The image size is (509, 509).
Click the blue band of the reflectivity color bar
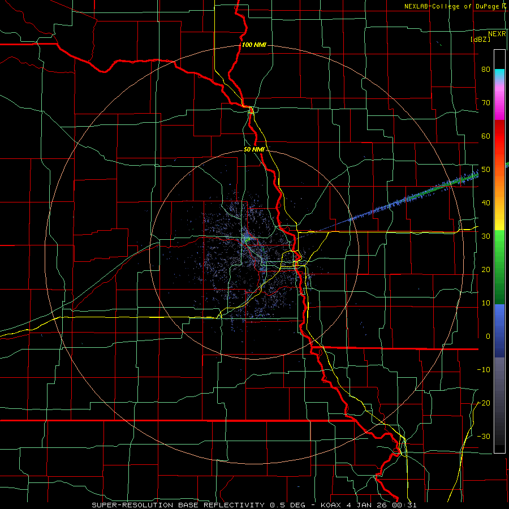coord(499,330)
